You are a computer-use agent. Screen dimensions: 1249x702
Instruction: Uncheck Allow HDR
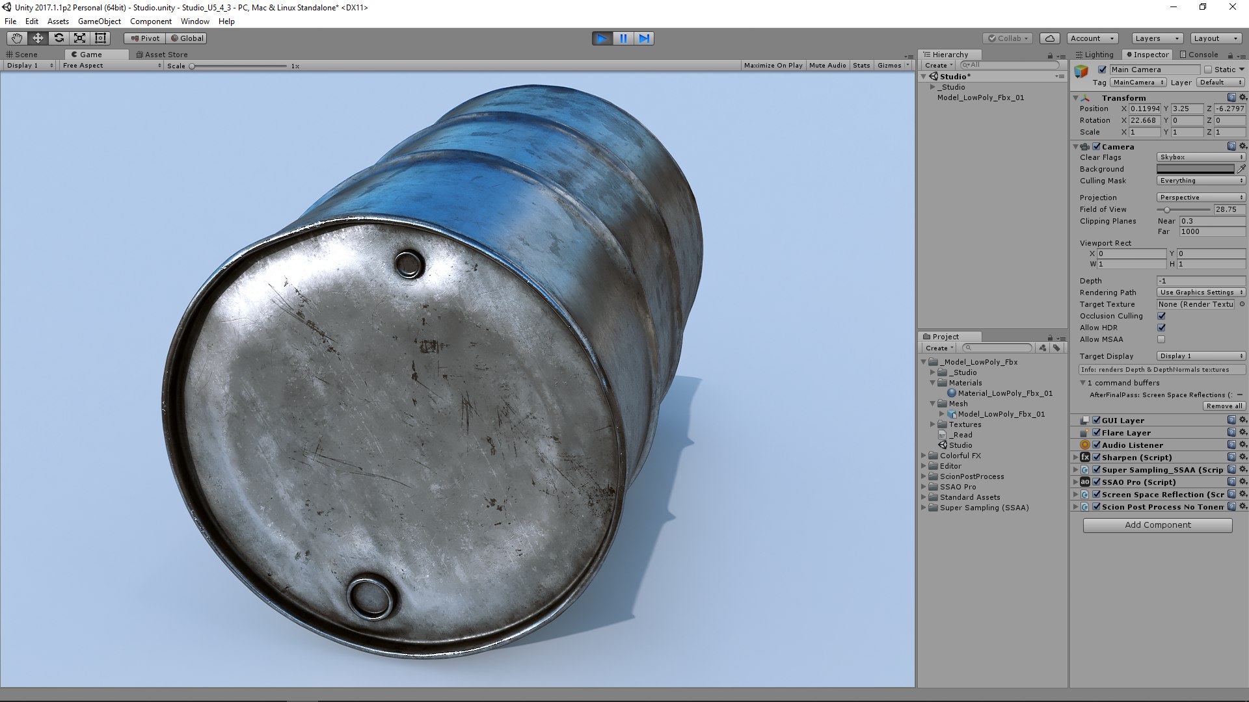click(x=1161, y=328)
